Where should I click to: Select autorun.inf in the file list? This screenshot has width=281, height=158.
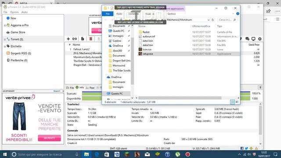[149, 36]
